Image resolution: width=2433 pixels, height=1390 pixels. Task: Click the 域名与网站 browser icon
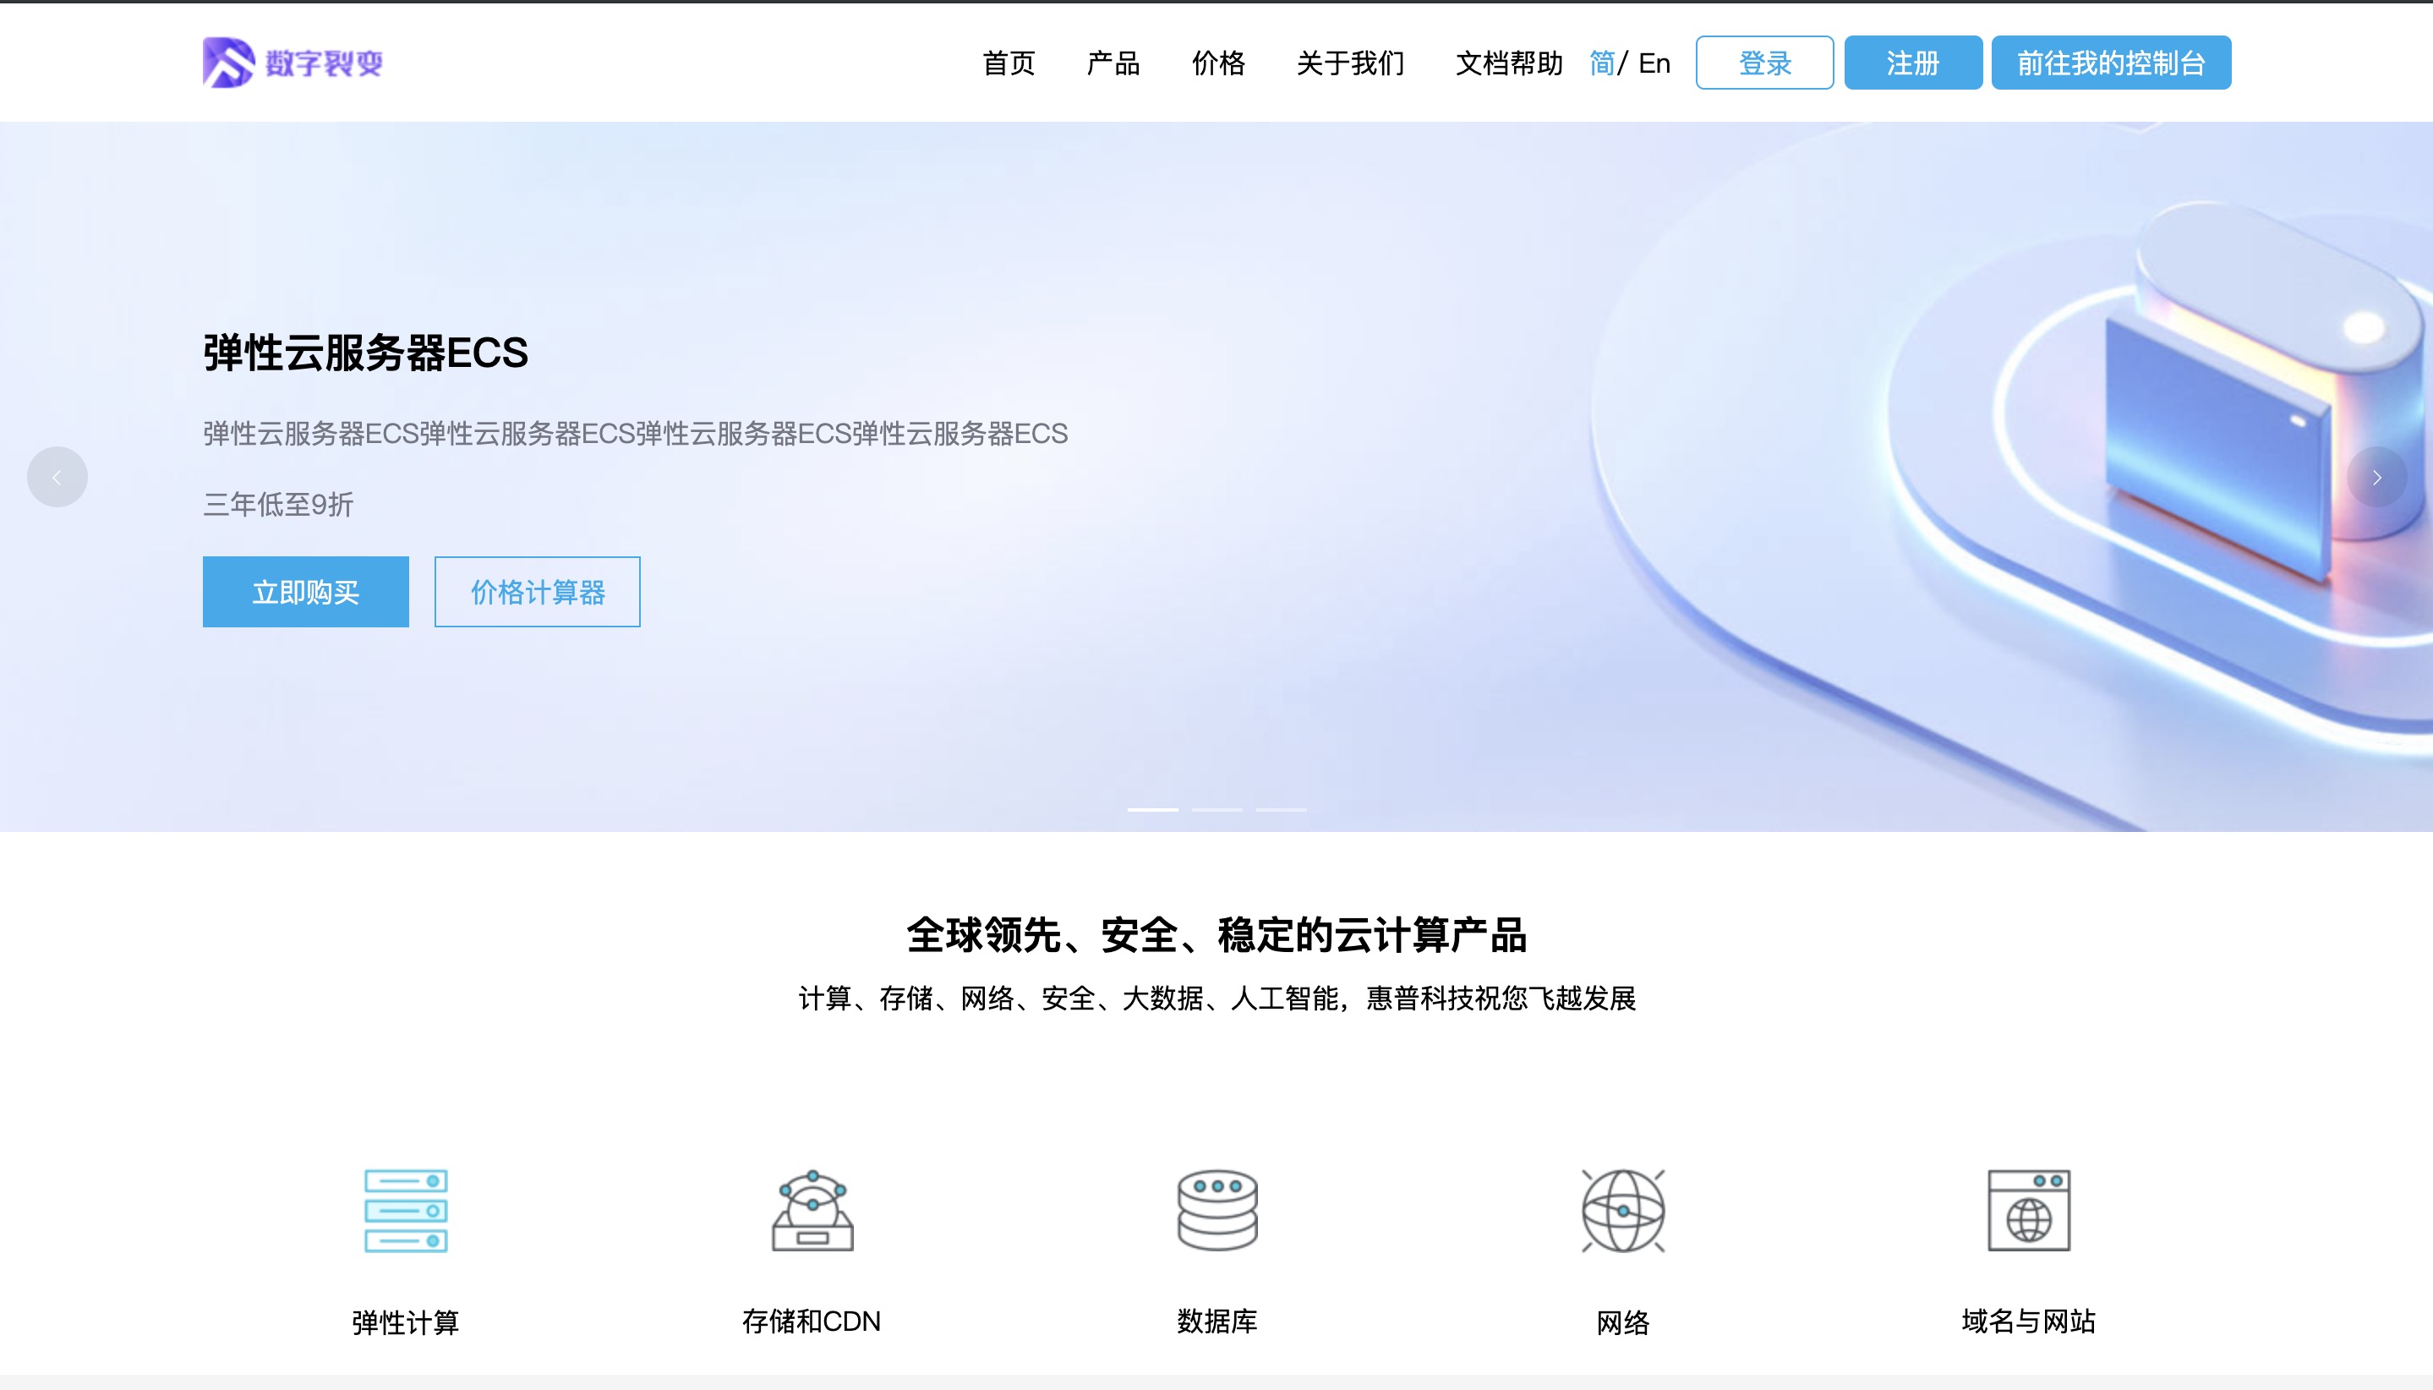2028,1211
